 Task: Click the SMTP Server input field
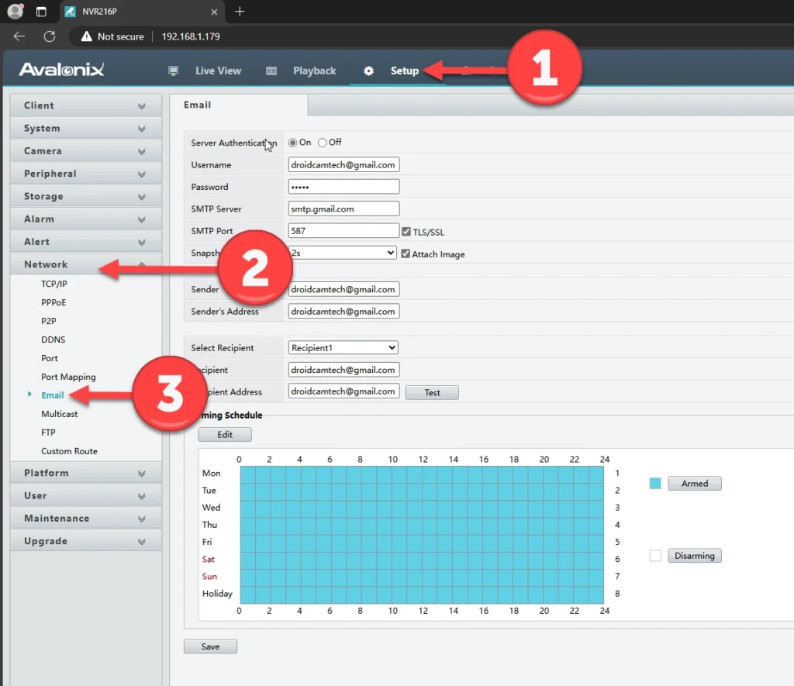click(x=343, y=209)
